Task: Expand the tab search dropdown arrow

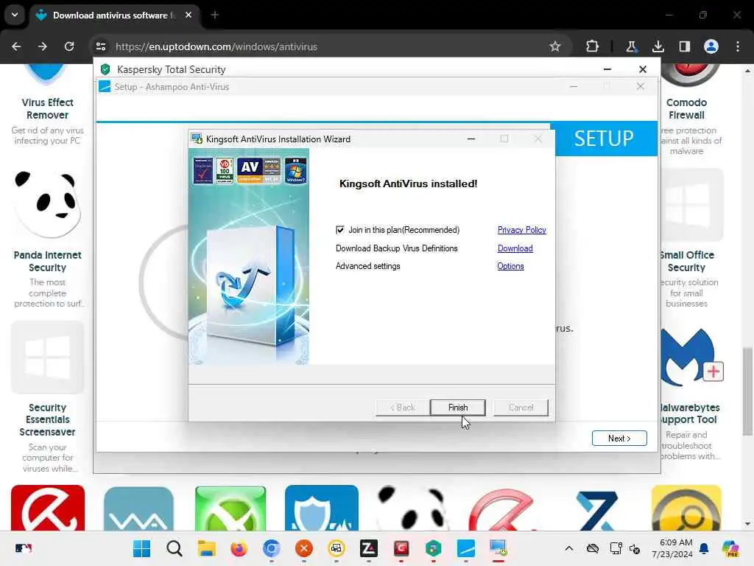Action: 15,15
